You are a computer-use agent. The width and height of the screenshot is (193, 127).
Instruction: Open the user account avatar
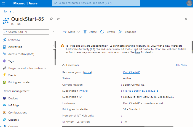pos(189,3)
